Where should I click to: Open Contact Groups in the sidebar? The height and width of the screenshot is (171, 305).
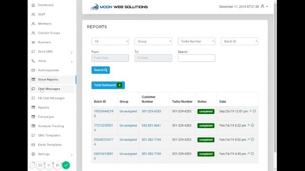(49, 33)
